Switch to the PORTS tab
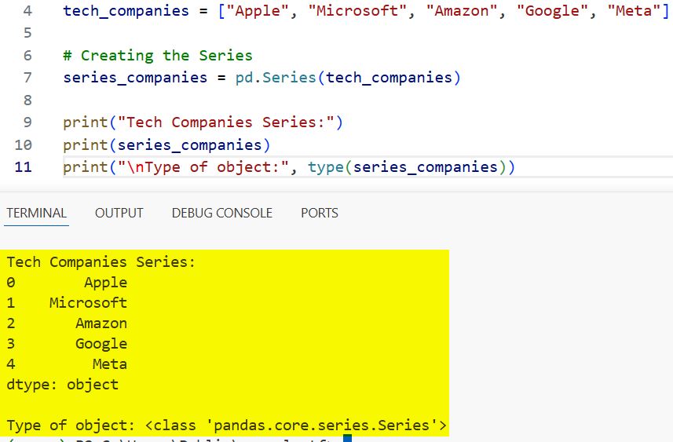This screenshot has width=673, height=442. pyautogui.click(x=320, y=213)
